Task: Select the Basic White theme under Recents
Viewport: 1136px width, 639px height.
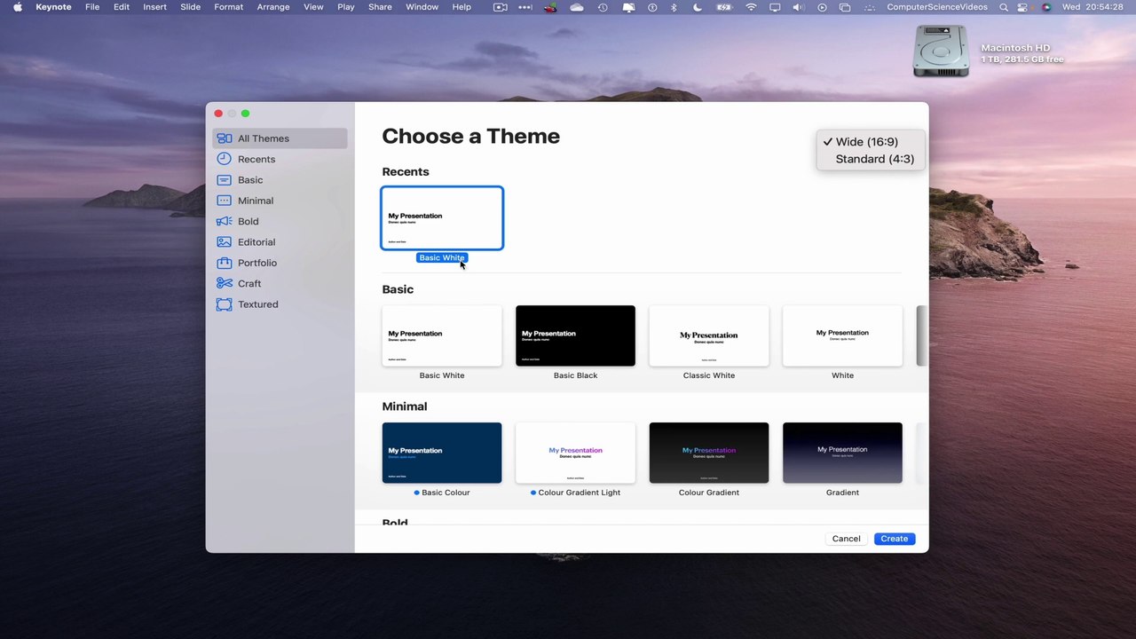Action: pos(442,218)
